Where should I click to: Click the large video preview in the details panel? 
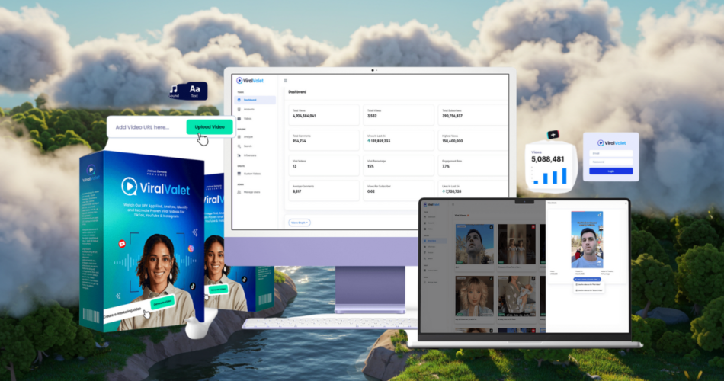(587, 240)
